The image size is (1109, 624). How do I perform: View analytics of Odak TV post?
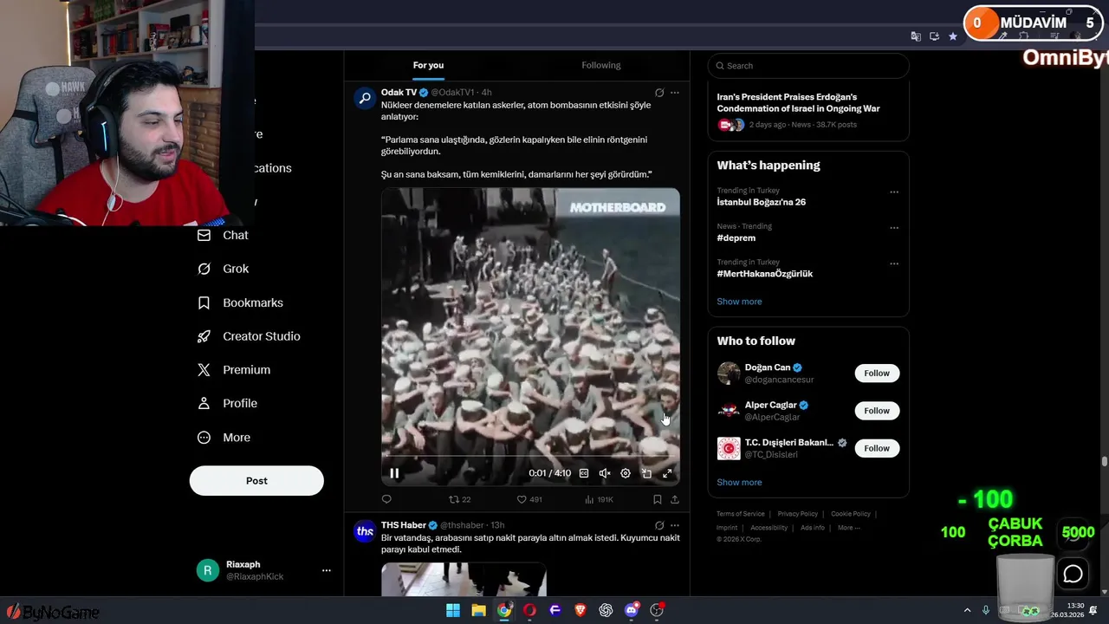tap(599, 499)
